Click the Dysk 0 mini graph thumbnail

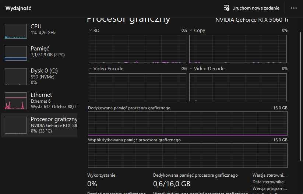pyautogui.click(x=16, y=77)
